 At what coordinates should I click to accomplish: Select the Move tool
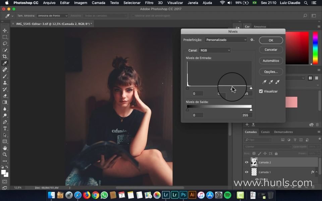5,30
